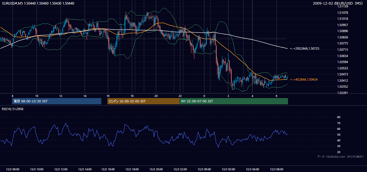Click the 12/2 22:00 time label
367x172 pixels.
click(x=180, y=169)
